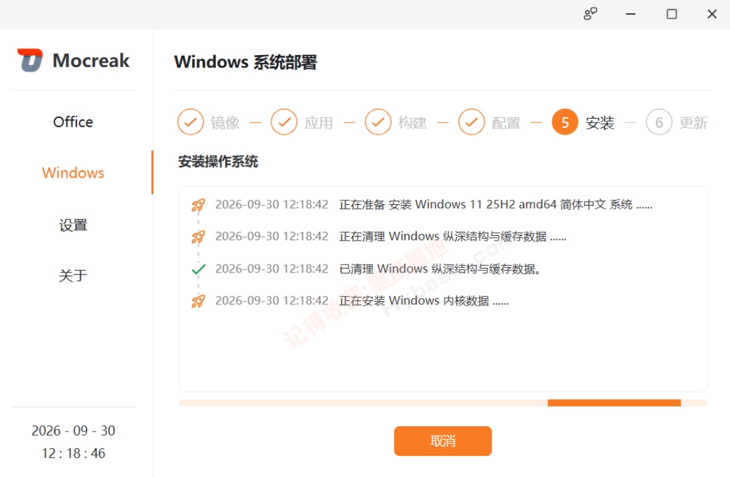The width and height of the screenshot is (730, 478).
Task: Click rocket icon beside 正在安装 Windows 内核数据
Action: click(198, 301)
